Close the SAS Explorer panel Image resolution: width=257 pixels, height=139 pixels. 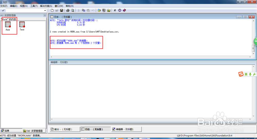45,15
